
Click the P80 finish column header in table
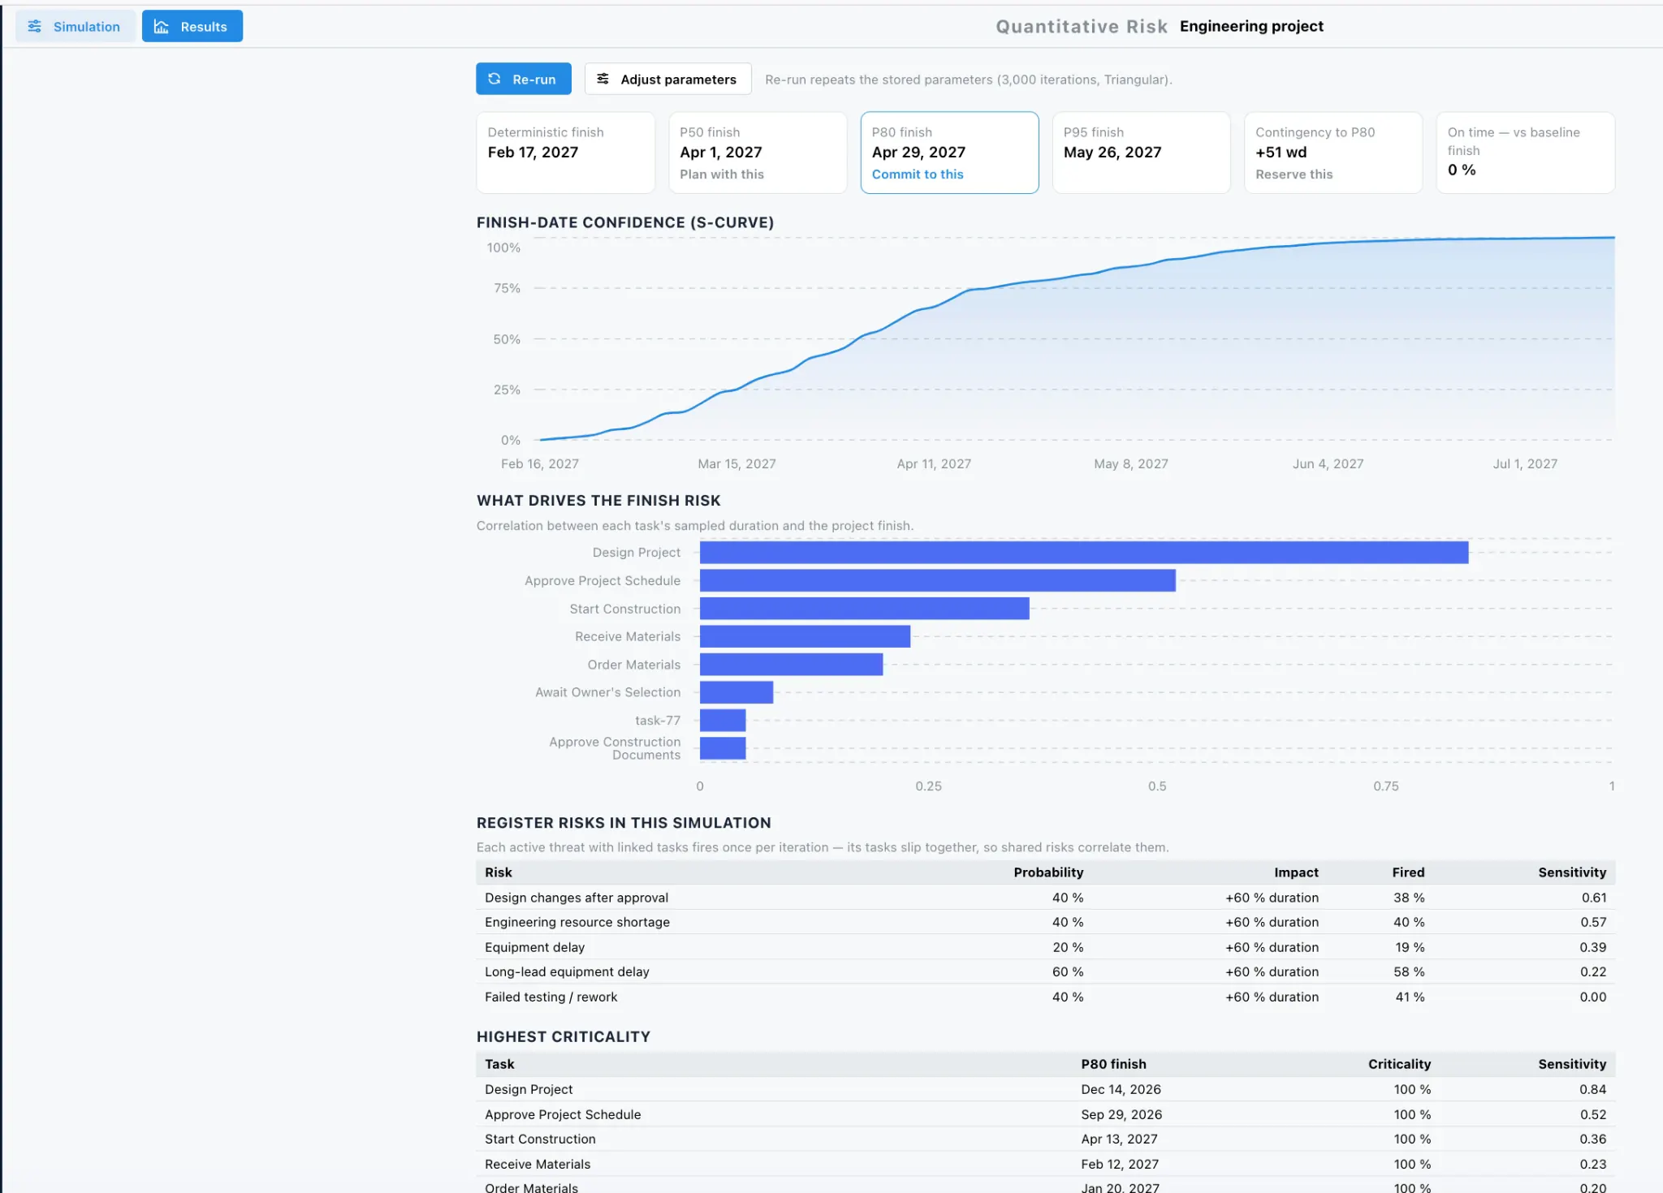[1113, 1064]
